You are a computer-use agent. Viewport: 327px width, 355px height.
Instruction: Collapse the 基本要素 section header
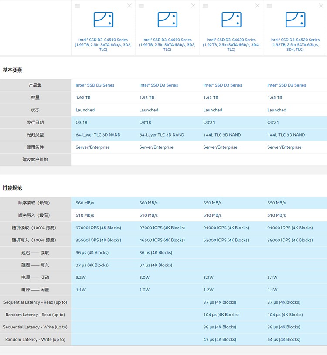(x=13, y=70)
